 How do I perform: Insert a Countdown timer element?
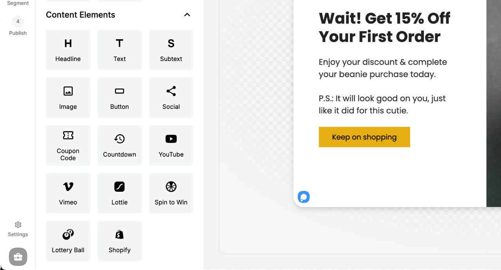(x=119, y=146)
